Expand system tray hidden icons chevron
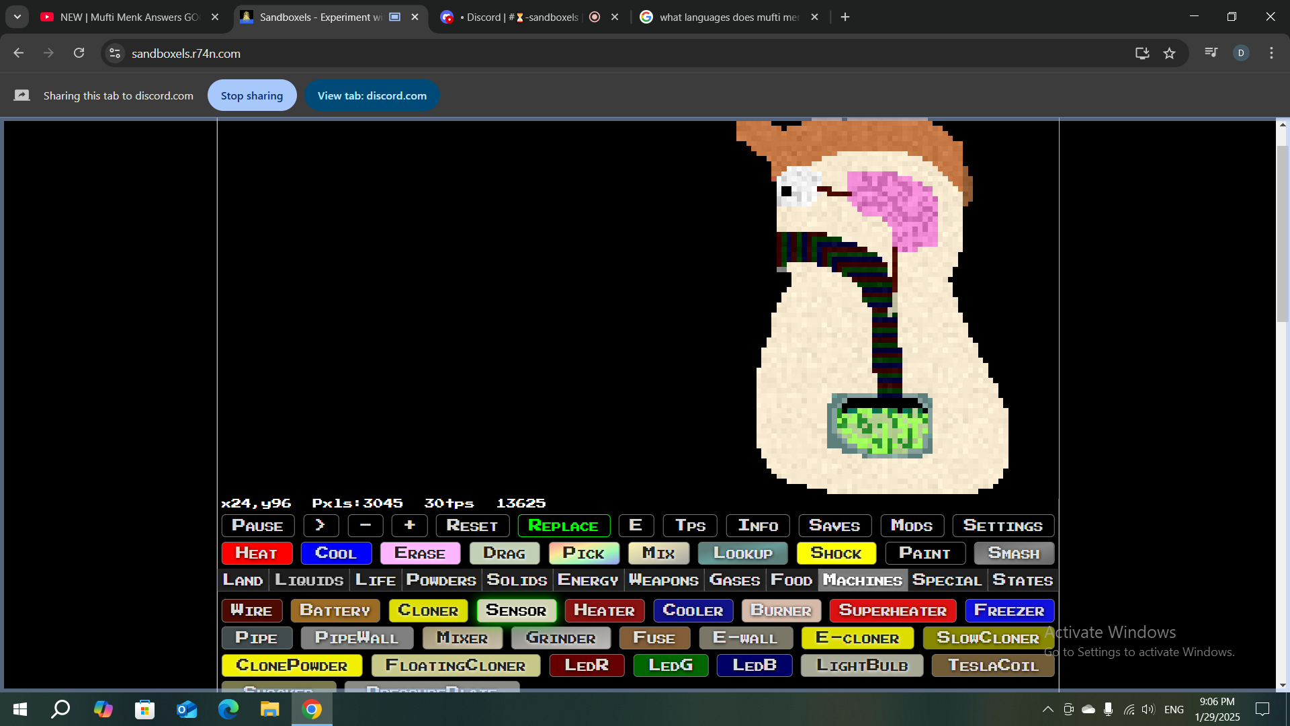1290x726 pixels. pyautogui.click(x=1047, y=709)
